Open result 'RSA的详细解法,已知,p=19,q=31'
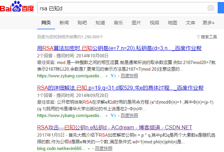Viewport: 224px width, 152px height. coord(120,88)
